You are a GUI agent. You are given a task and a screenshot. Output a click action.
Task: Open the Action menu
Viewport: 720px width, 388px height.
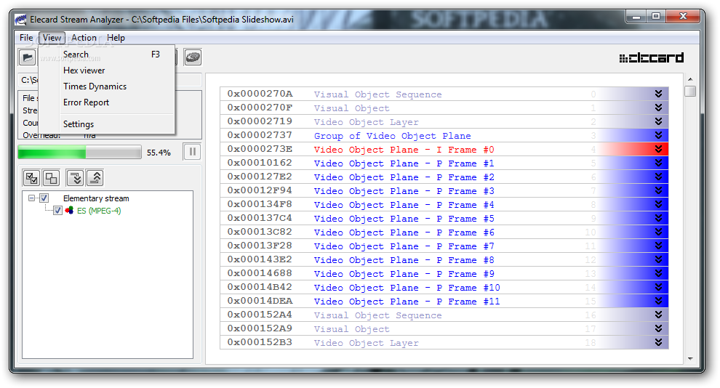coord(84,38)
